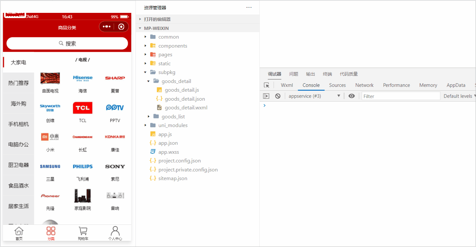The image size is (476, 247).
Task: Open the appservice context dropdown
Action: (314, 96)
